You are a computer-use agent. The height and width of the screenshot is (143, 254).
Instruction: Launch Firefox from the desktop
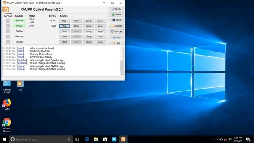click(7, 104)
